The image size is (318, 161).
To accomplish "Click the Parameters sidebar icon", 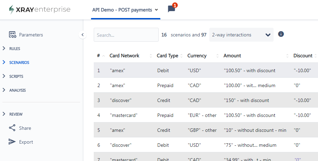I will [12, 35].
